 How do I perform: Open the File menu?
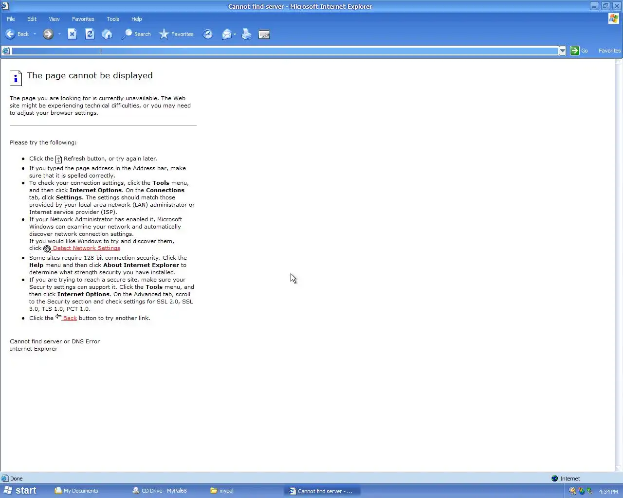(11, 19)
